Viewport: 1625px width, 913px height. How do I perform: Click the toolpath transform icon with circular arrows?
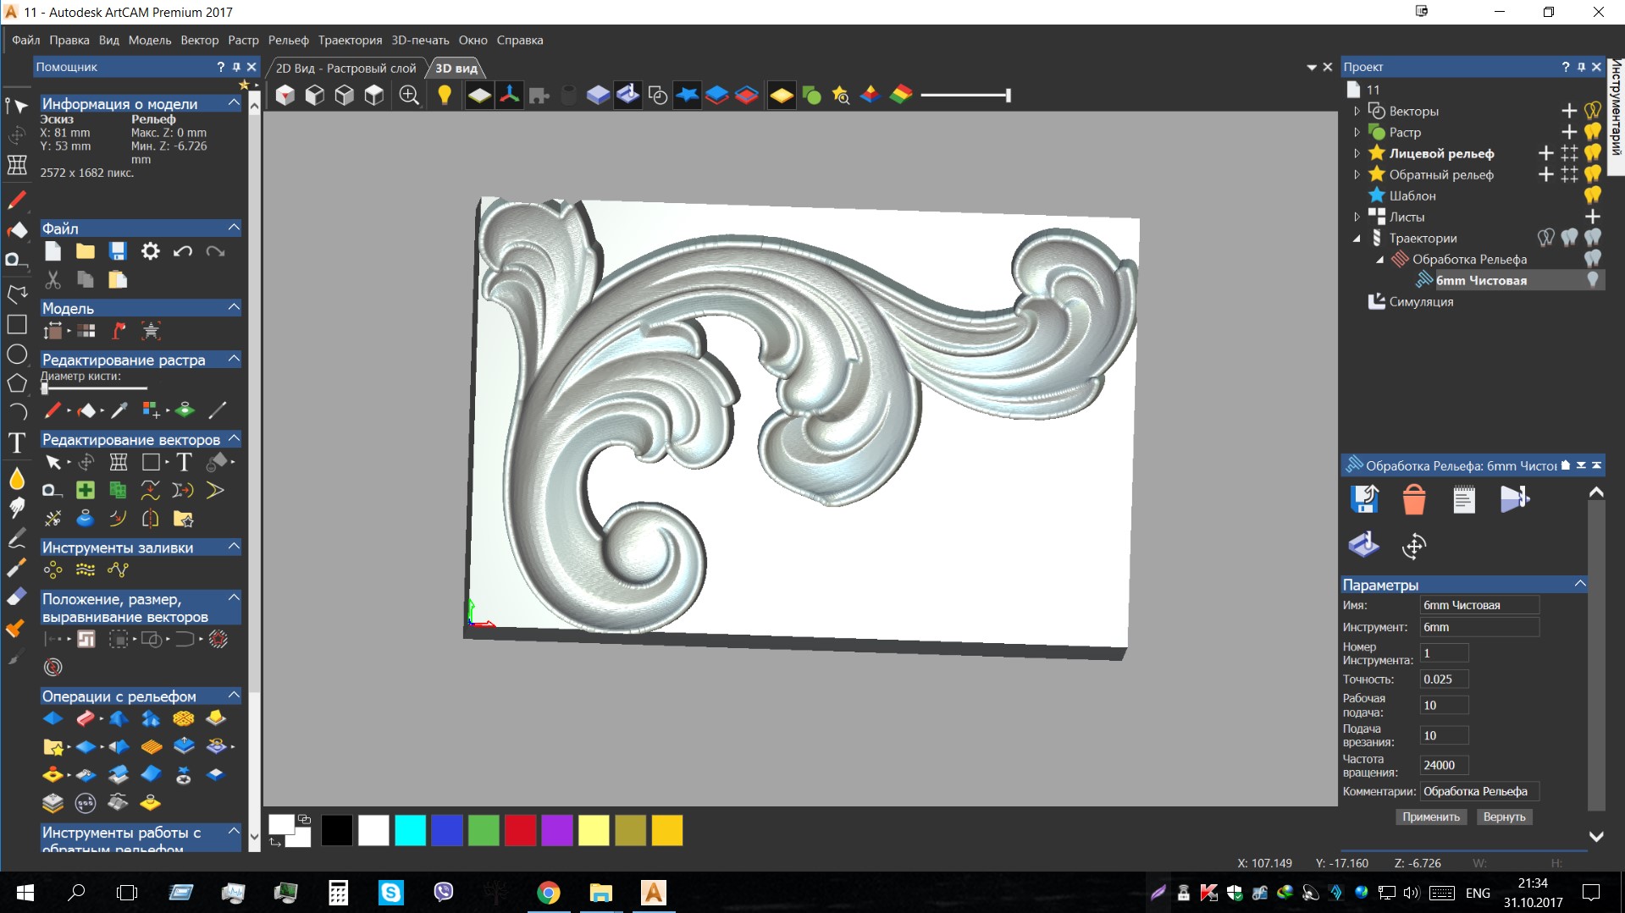(1414, 546)
